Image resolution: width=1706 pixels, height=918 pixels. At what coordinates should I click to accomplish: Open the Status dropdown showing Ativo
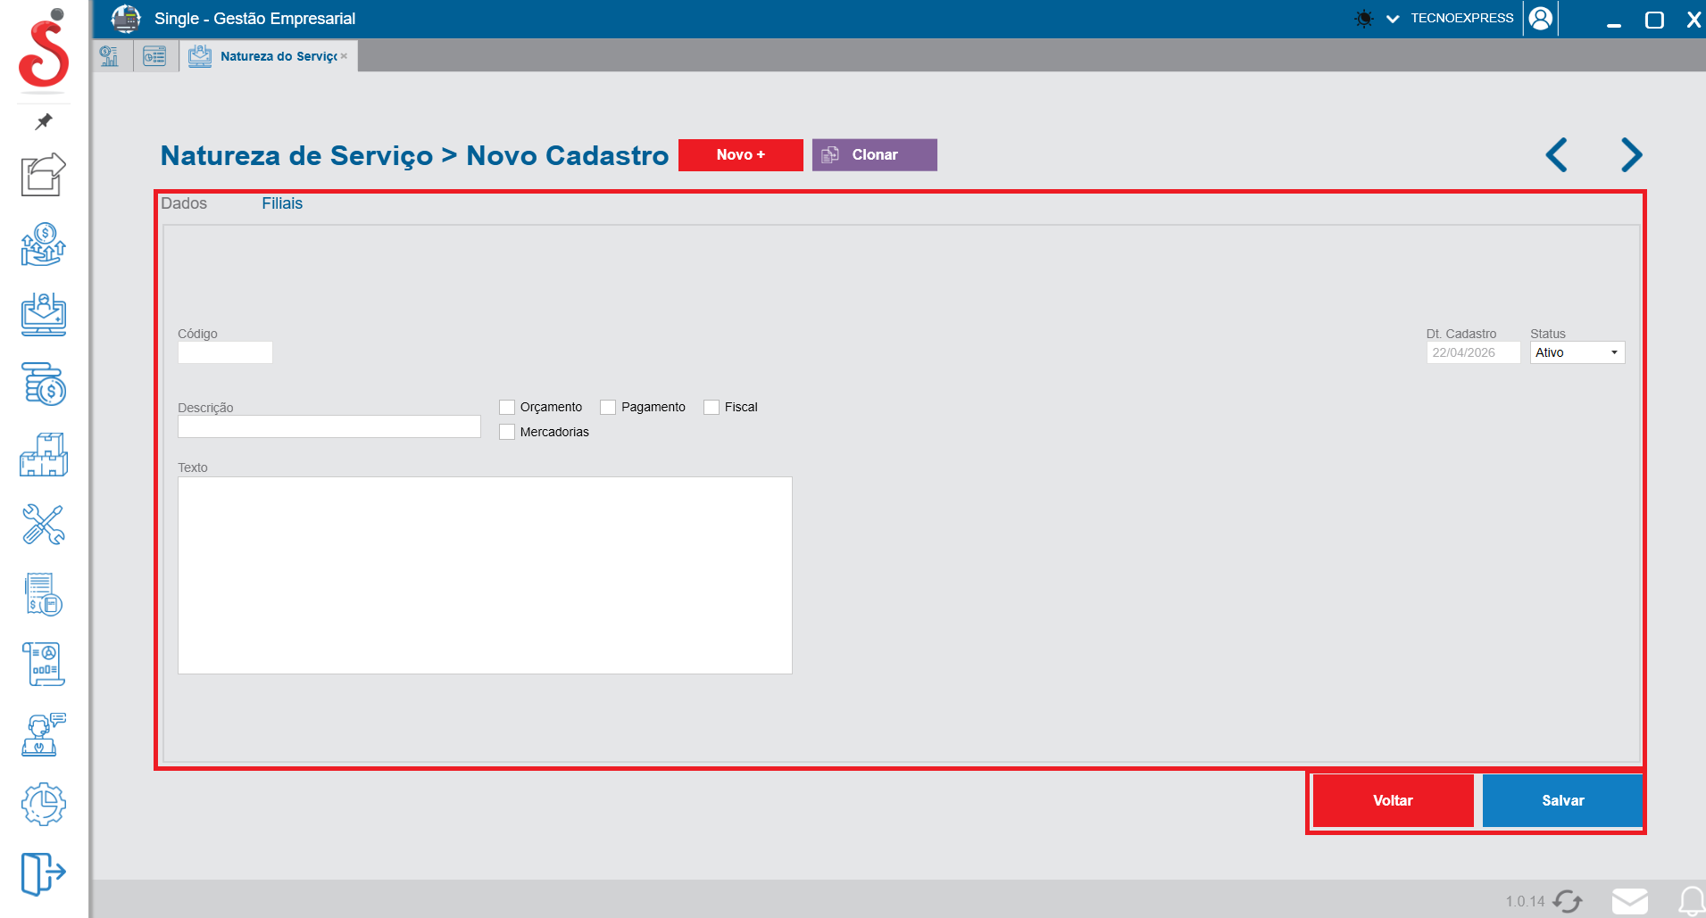1577,353
